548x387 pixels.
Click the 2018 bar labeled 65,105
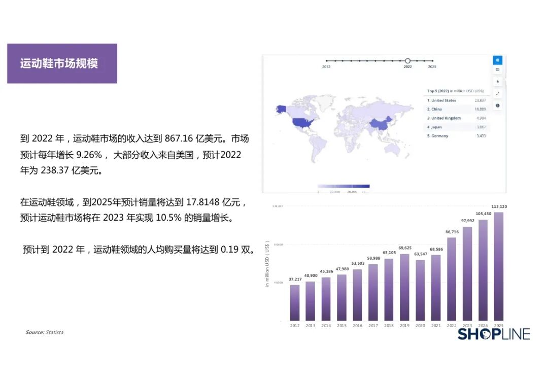tap(389, 290)
